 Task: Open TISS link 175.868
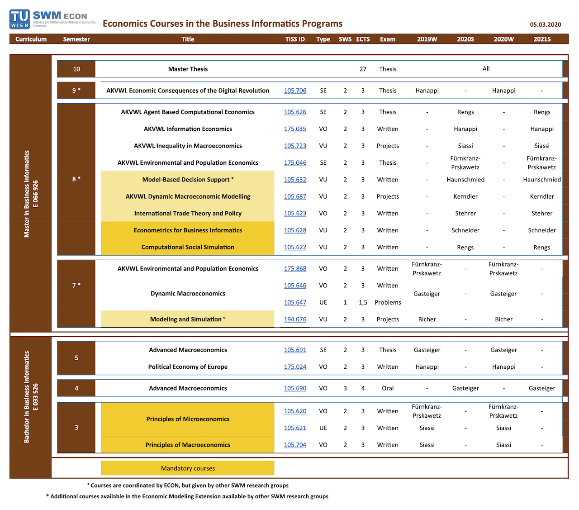(295, 268)
